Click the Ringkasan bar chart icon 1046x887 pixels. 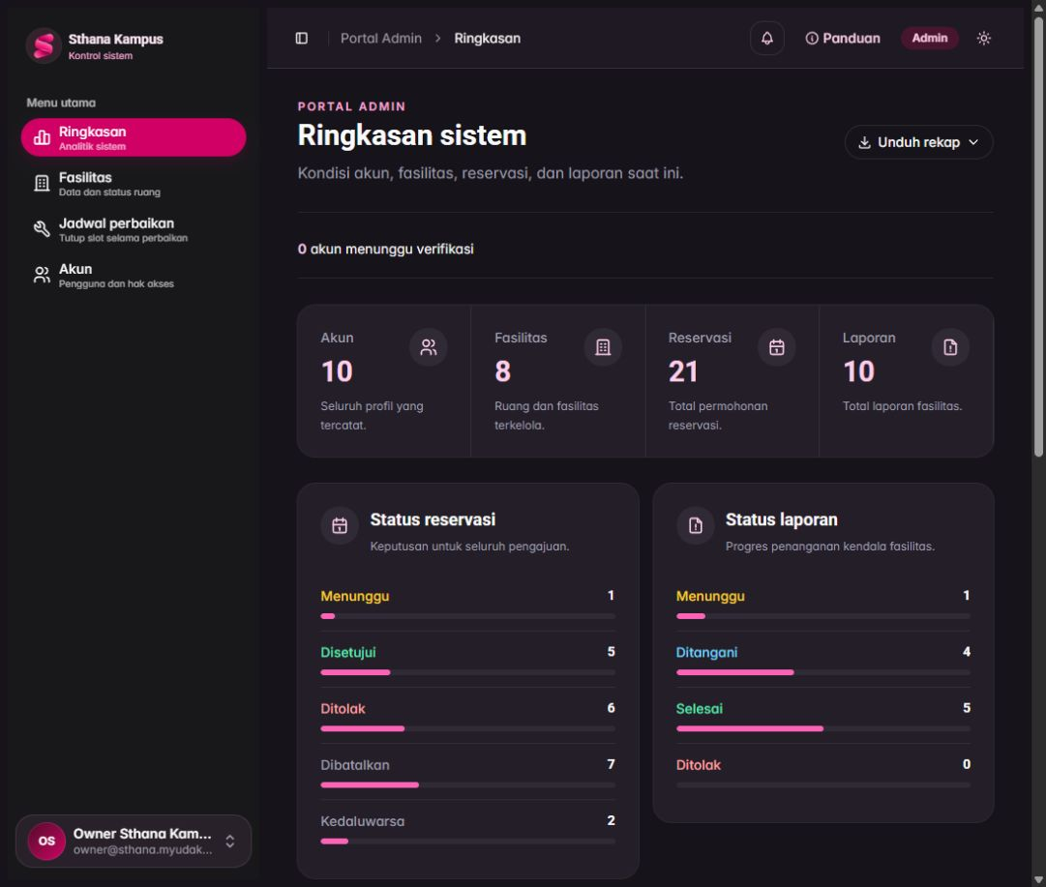pyautogui.click(x=42, y=137)
